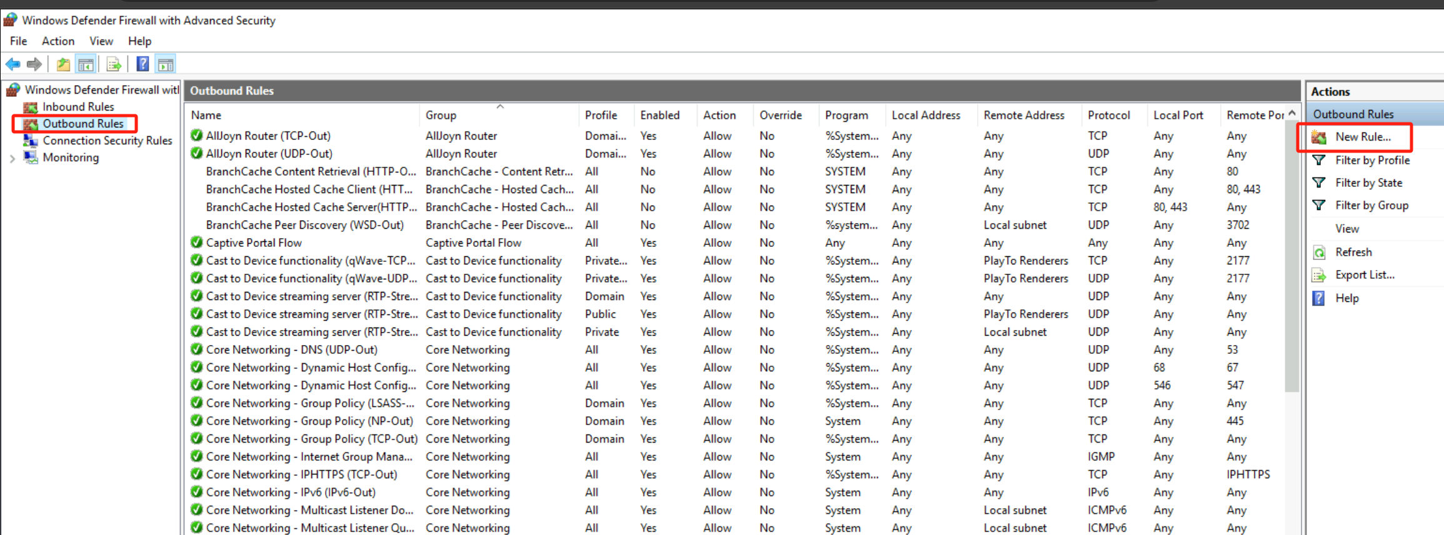The width and height of the screenshot is (1444, 535).
Task: Click the Connection Security Rules tree icon
Action: point(31,141)
